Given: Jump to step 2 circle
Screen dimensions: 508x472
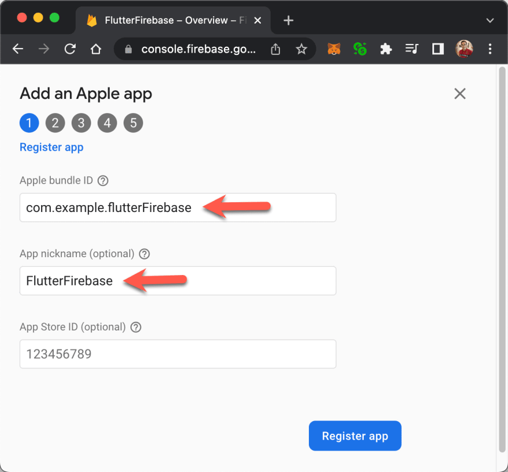Looking at the screenshot, I should [x=55, y=123].
